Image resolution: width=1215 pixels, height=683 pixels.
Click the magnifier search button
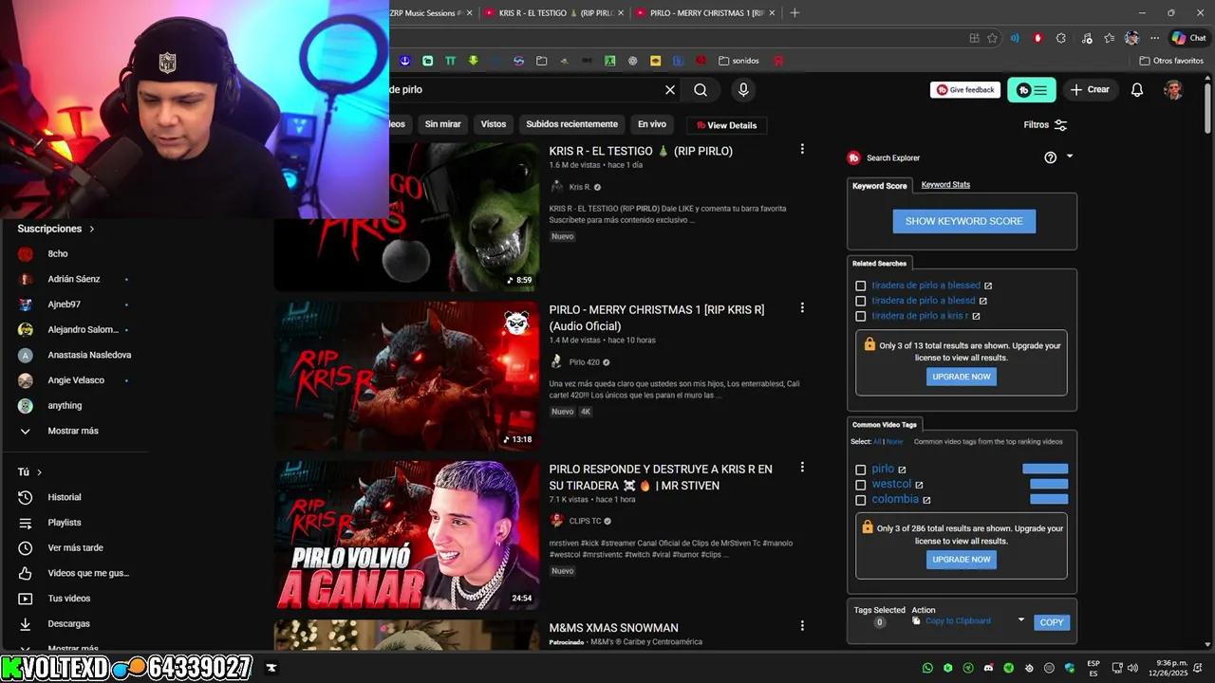coord(701,89)
